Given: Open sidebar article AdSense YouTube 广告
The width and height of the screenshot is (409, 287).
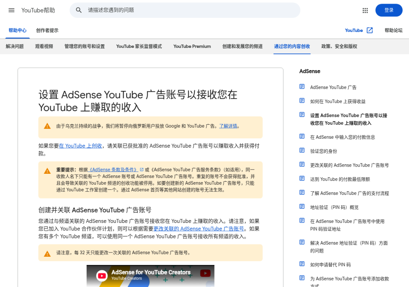Looking at the screenshot, I should coord(334,87).
